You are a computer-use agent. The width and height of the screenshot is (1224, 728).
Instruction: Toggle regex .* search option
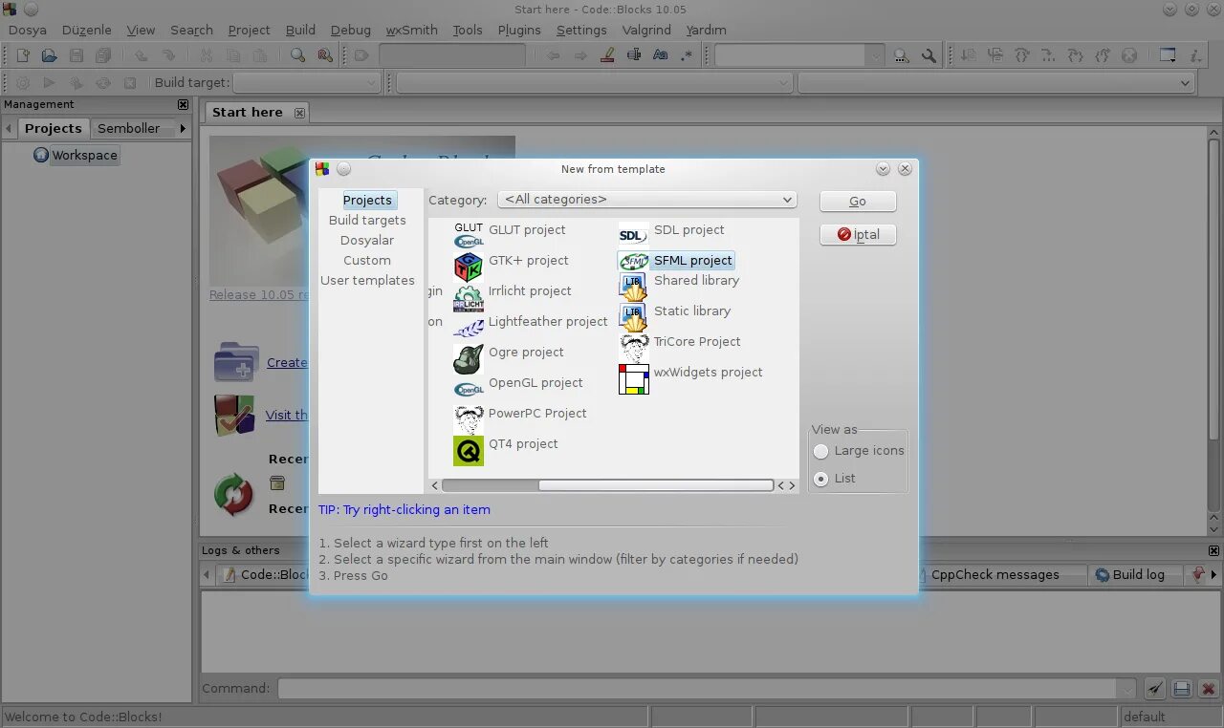tap(687, 55)
